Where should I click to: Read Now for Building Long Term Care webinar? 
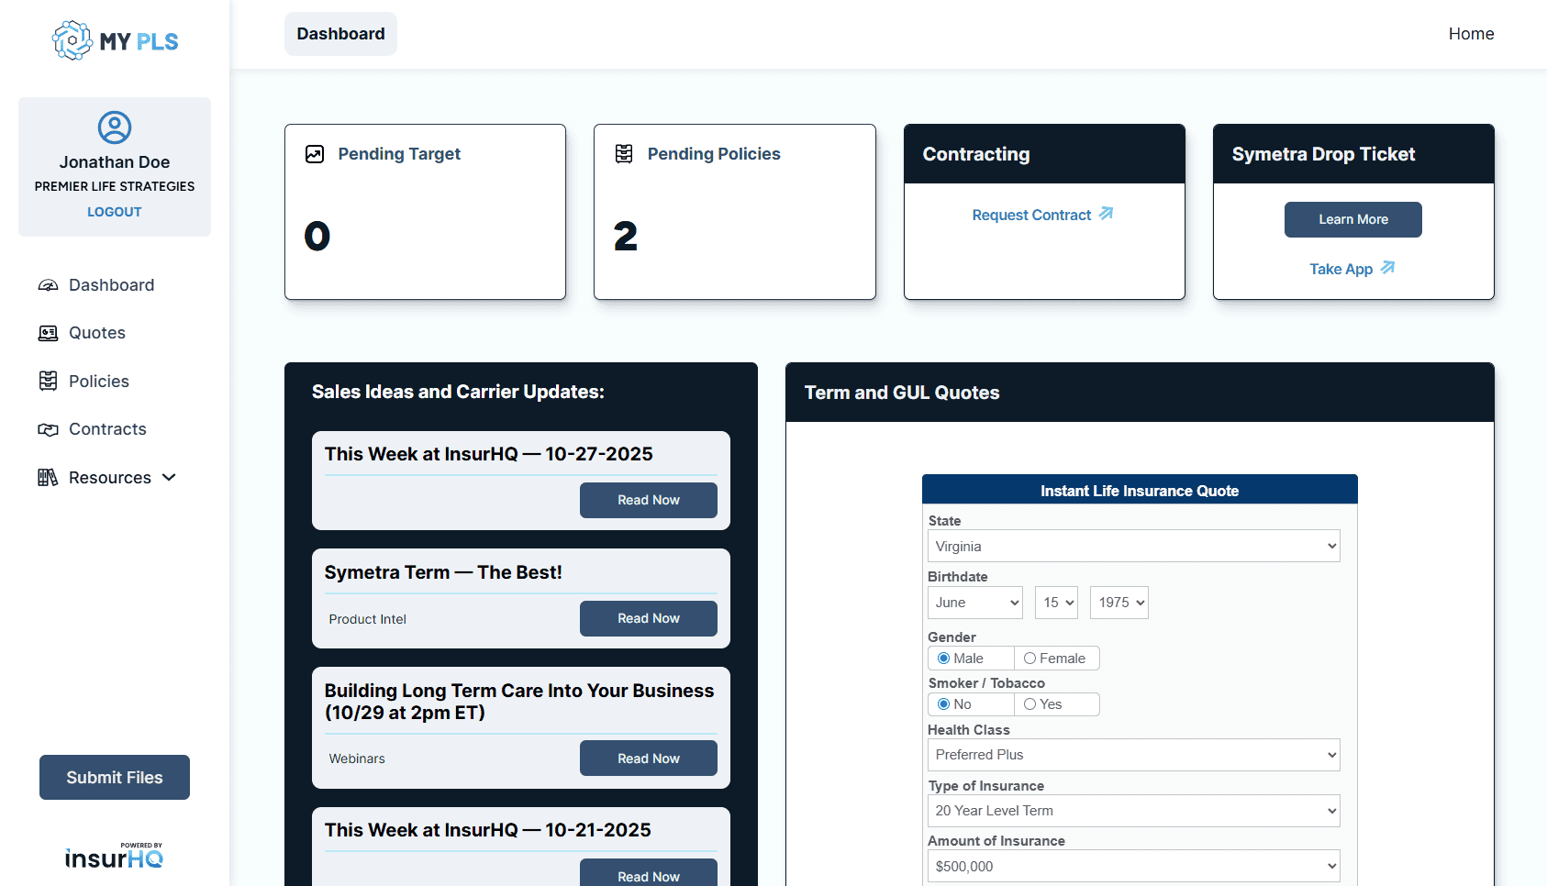click(x=649, y=758)
